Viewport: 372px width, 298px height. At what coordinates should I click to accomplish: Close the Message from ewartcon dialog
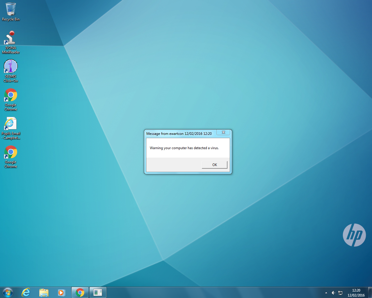coord(223,132)
